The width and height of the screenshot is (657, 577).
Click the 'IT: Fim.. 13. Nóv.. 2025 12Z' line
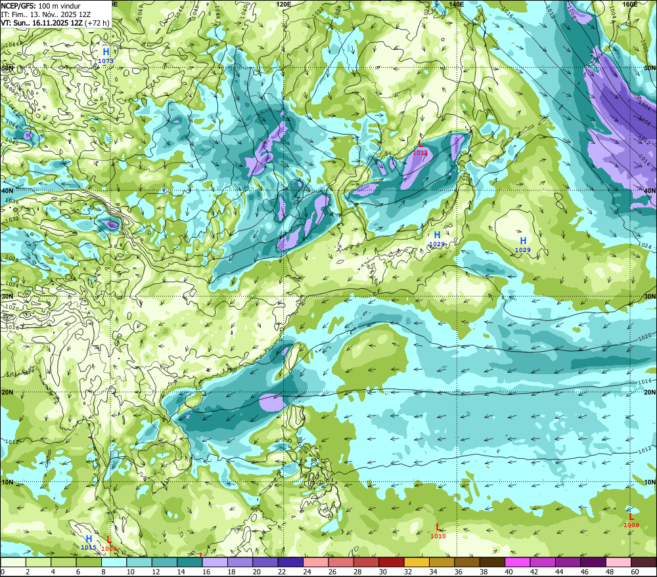tap(46, 14)
